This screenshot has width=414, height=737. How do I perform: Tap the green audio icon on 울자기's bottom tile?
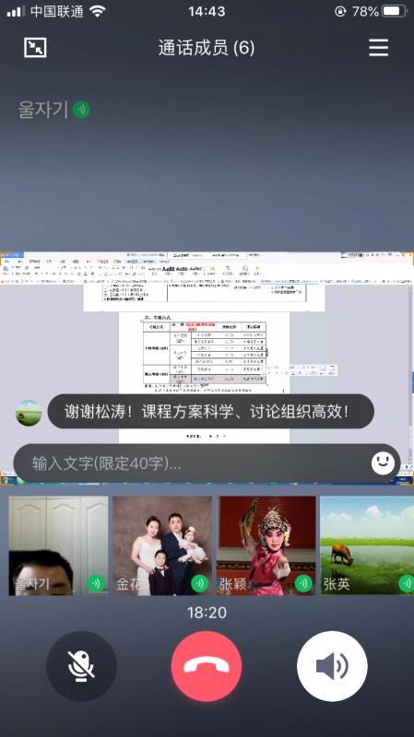(97, 584)
